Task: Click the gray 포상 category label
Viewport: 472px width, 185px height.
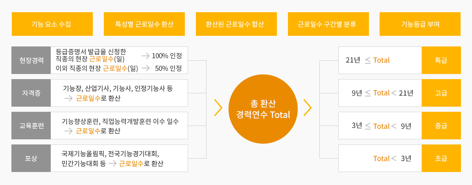Action: point(31,158)
